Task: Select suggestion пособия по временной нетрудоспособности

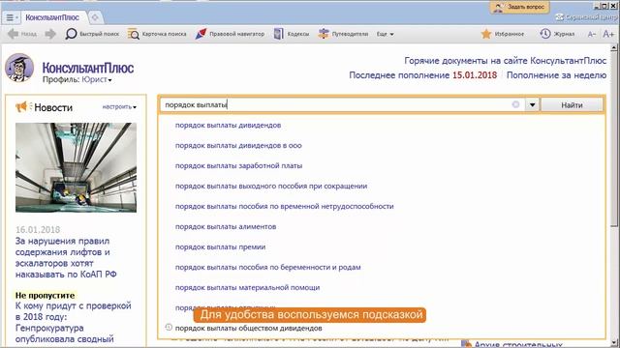Action: [x=284, y=206]
